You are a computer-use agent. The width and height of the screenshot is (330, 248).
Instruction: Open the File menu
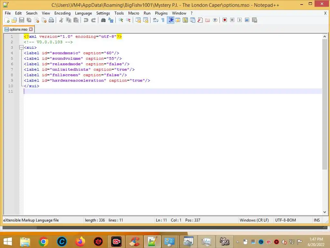[x=8, y=13]
